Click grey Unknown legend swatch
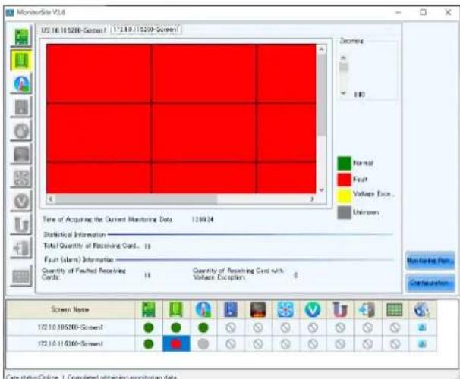This screenshot has height=379, width=460. click(344, 212)
